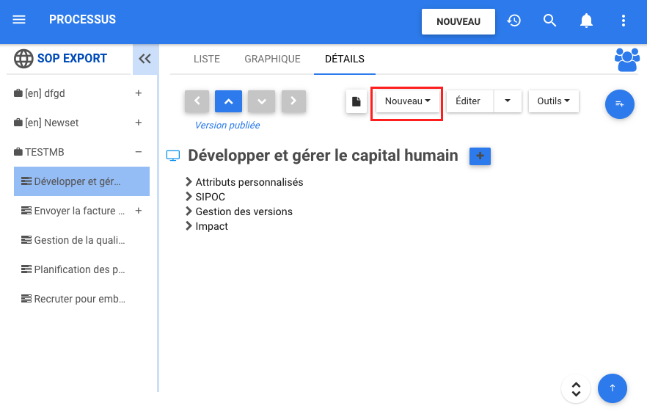Click the history clock icon
Image resolution: width=647 pixels, height=417 pixels.
[513, 21]
